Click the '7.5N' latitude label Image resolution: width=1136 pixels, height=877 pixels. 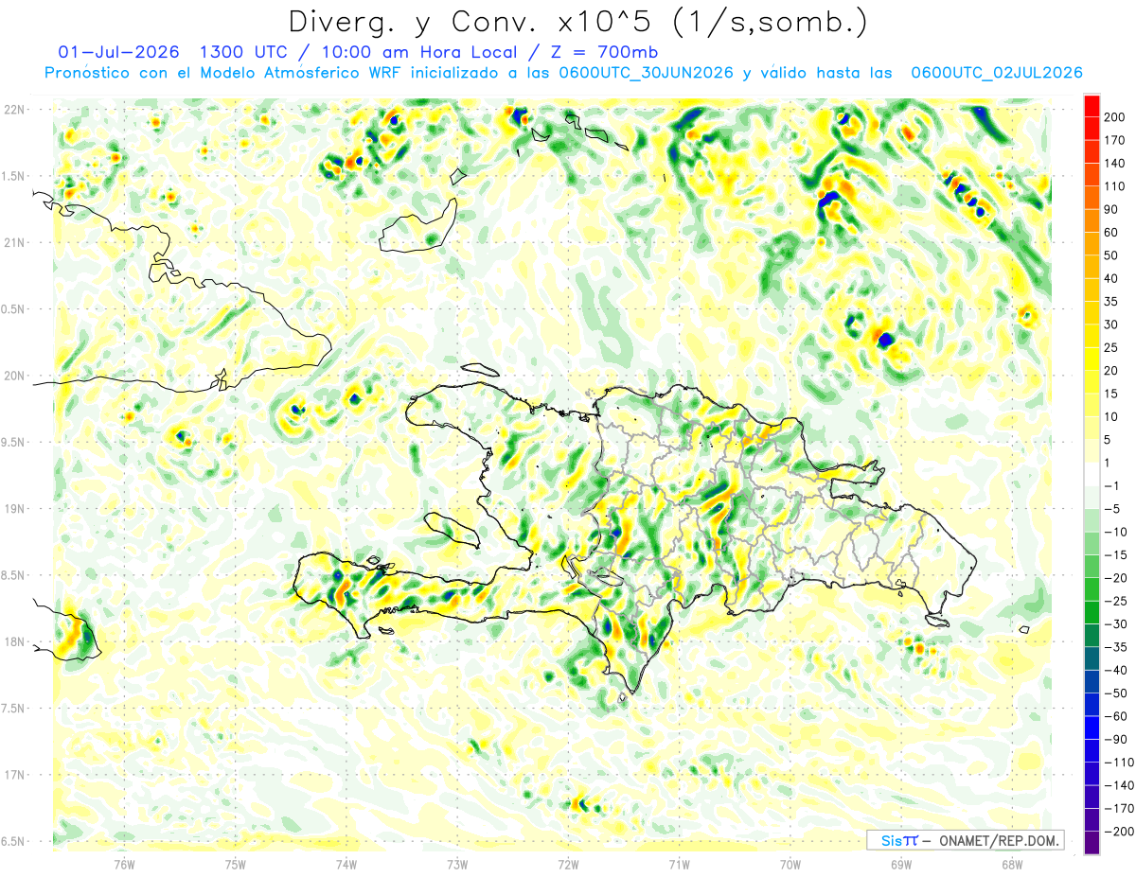coord(13,709)
